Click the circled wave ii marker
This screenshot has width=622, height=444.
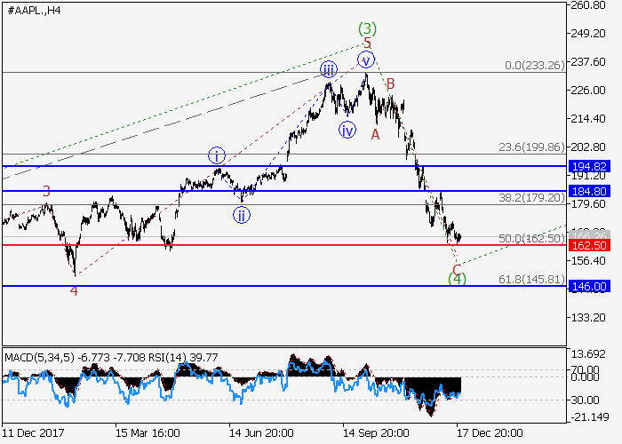(x=242, y=214)
